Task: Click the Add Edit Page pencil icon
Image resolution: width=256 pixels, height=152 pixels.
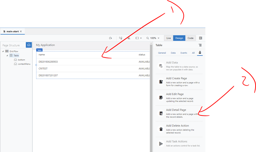Action: click(x=161, y=98)
